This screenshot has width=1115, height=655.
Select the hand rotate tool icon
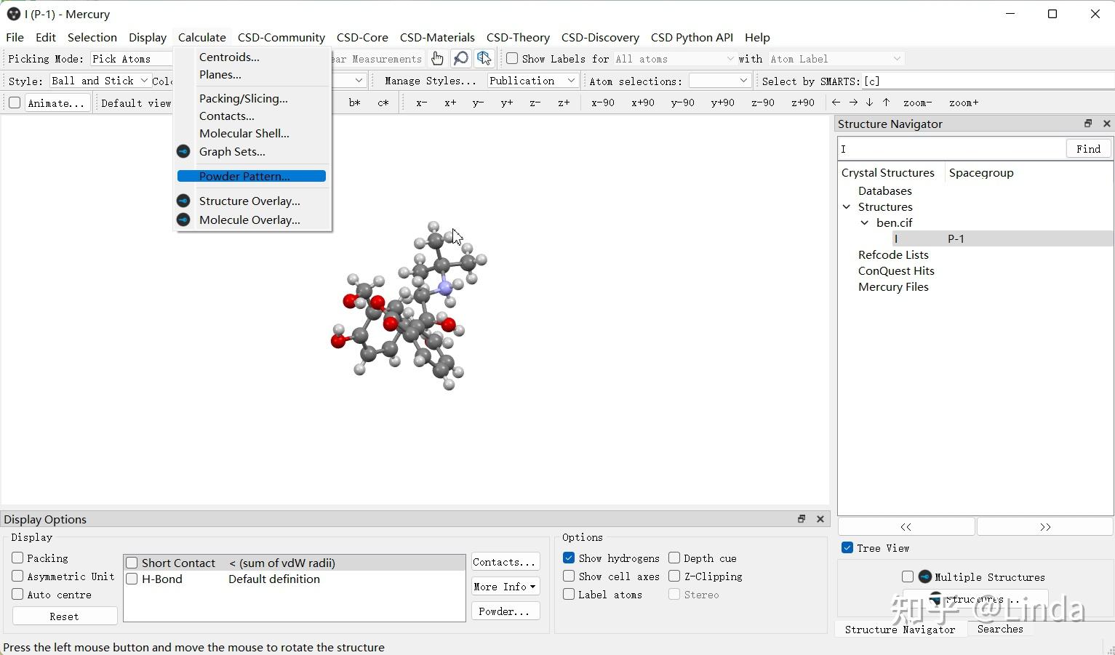coord(437,59)
